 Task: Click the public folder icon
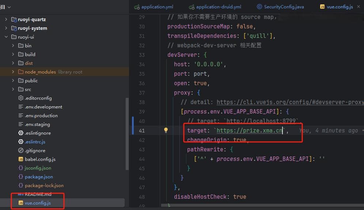(x=21, y=80)
